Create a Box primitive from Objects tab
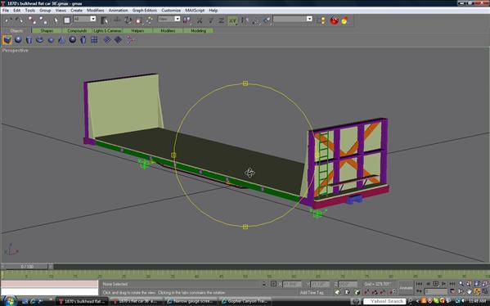This screenshot has width=490, height=306. (7, 40)
